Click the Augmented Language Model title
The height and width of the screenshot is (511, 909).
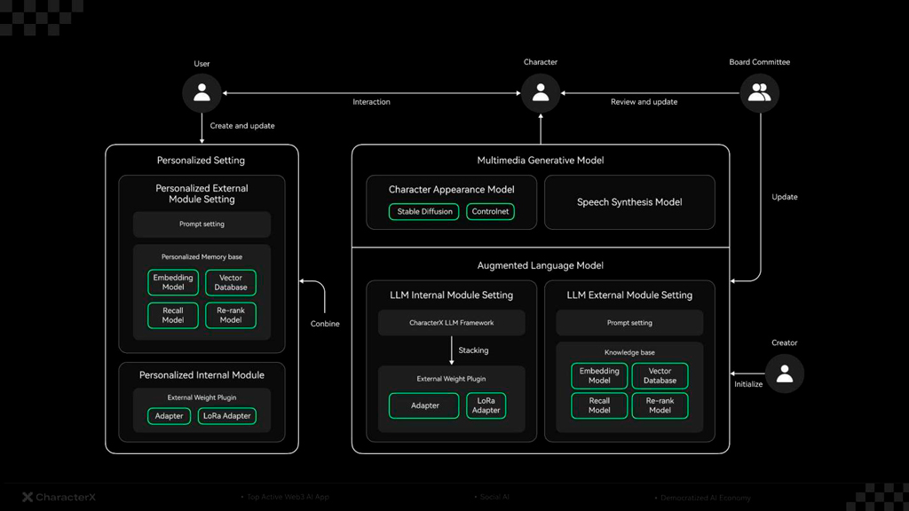coord(541,265)
